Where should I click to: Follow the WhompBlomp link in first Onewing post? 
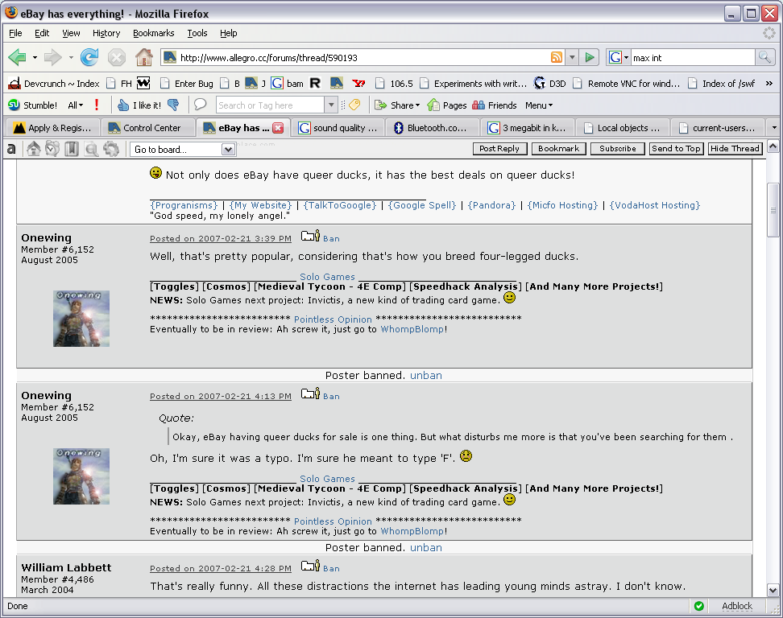412,329
